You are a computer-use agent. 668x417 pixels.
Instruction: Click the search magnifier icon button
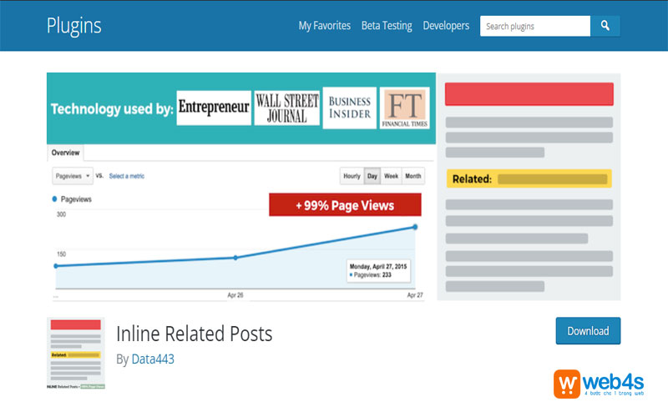click(x=605, y=26)
